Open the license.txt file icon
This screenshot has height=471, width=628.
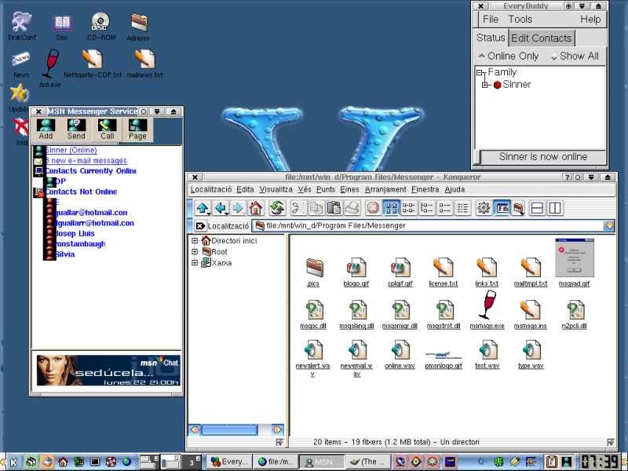(x=444, y=272)
